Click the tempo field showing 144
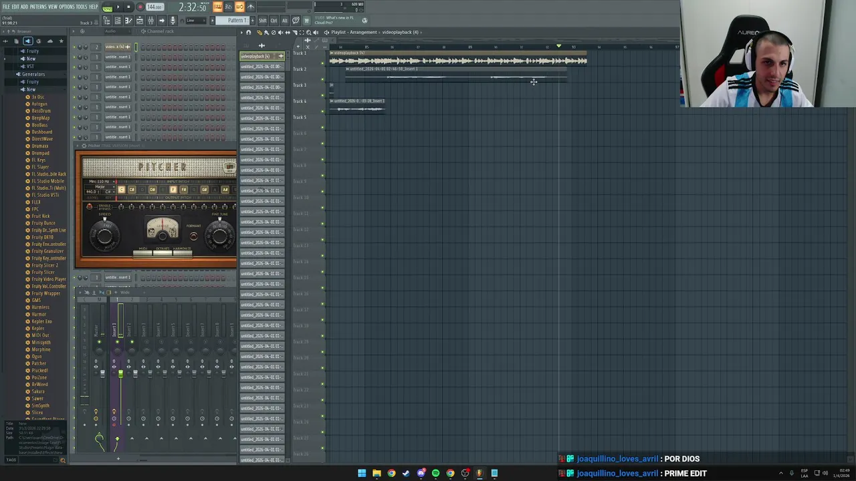Screen dimensions: 856x481 coord(154,7)
